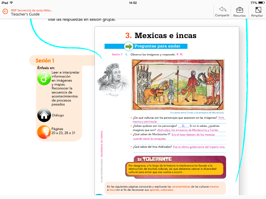Tap the Ampliar expand icon
The height and width of the screenshot is (199, 266).
pos(258,10)
